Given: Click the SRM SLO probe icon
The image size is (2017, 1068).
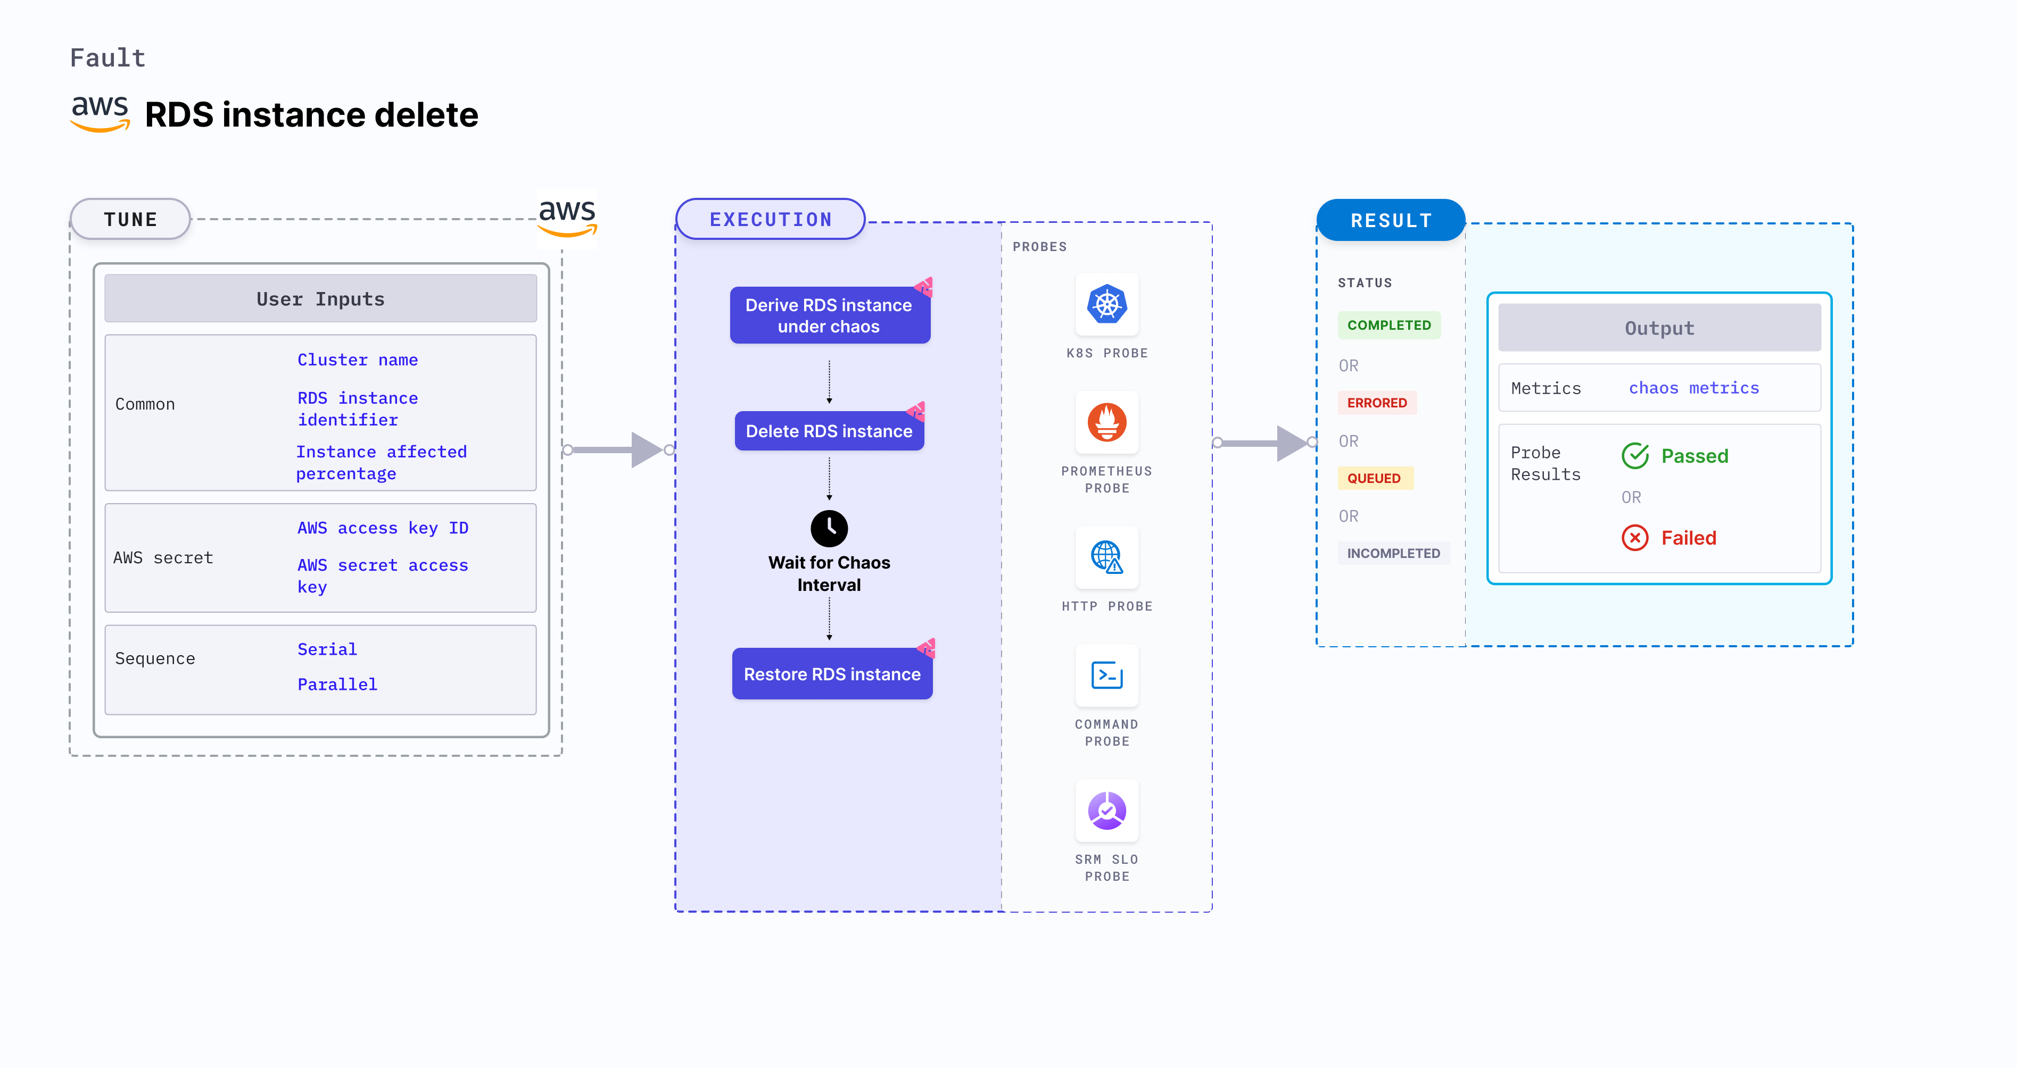Looking at the screenshot, I should [1106, 810].
